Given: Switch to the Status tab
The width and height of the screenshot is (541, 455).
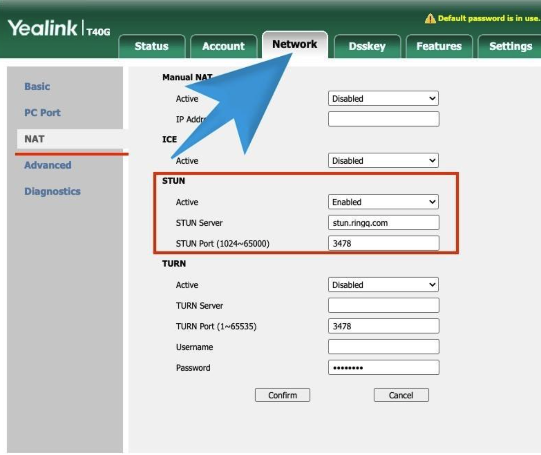Looking at the screenshot, I should (x=151, y=46).
